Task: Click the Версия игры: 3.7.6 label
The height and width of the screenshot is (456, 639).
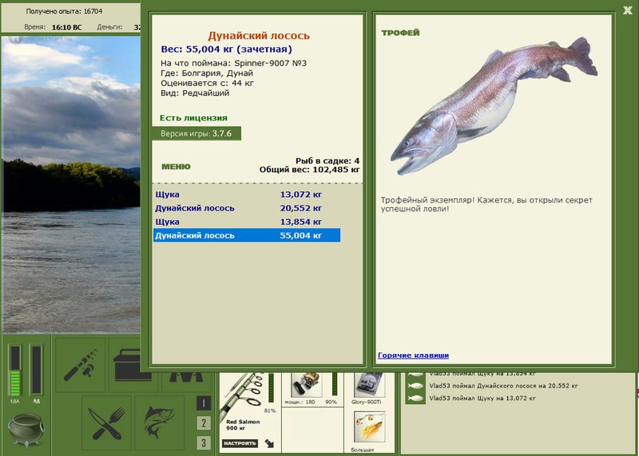Action: 196,133
